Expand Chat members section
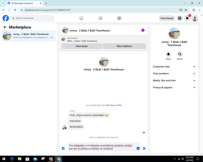Image resolution: width=203 pixels, height=162 pixels. (174, 74)
